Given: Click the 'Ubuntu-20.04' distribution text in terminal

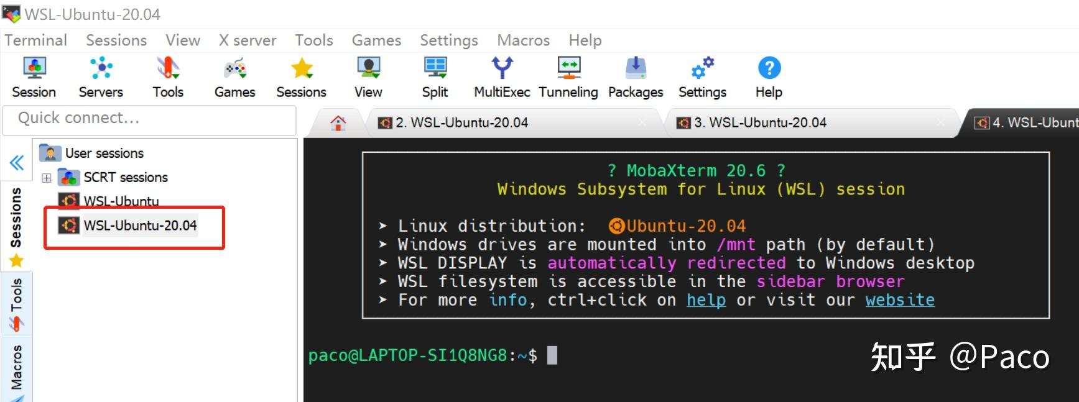Looking at the screenshot, I should click(x=686, y=226).
